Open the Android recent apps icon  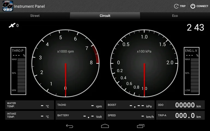coord(141,126)
